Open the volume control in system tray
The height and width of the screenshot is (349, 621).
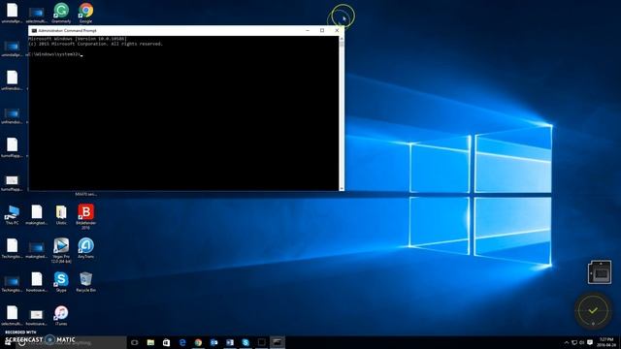click(582, 342)
